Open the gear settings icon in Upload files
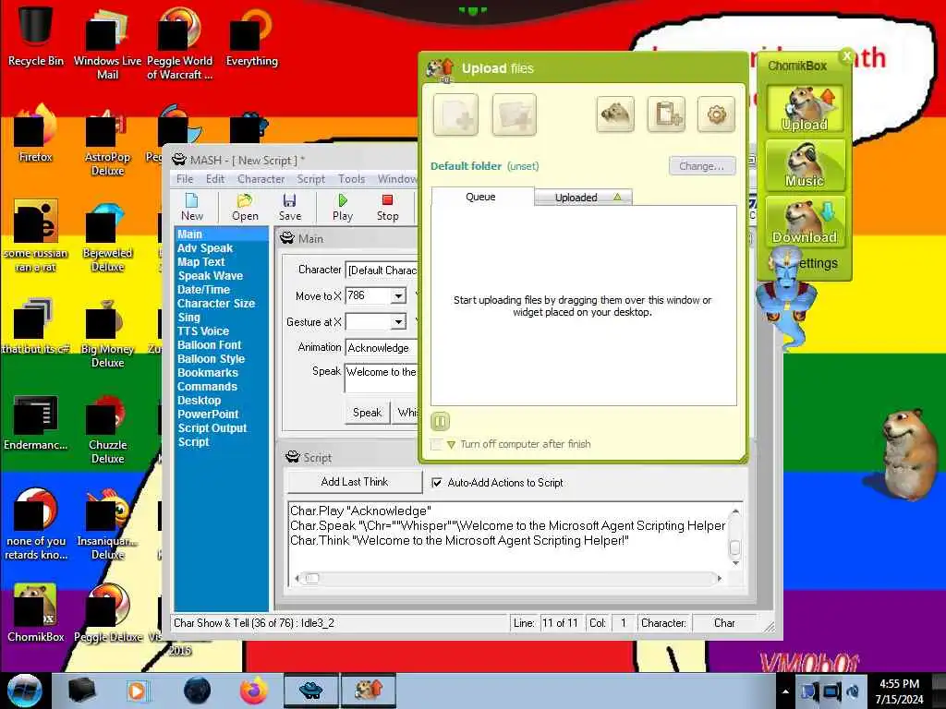946x709 pixels. tap(716, 114)
